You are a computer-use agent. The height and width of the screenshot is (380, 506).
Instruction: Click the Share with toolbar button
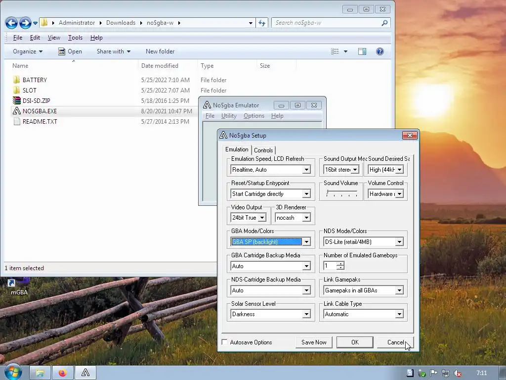[114, 51]
